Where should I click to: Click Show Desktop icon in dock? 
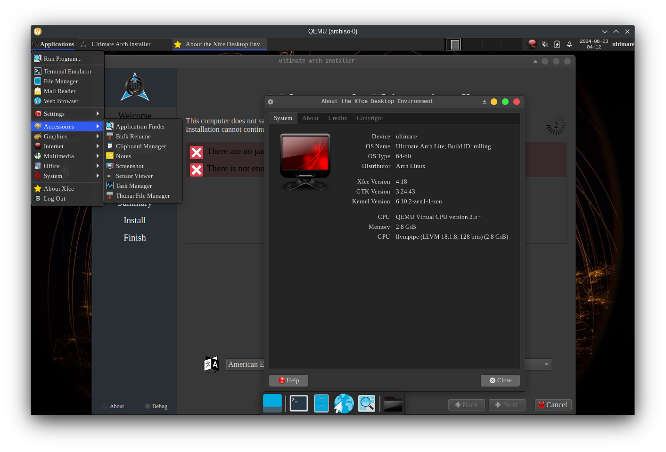click(x=272, y=404)
